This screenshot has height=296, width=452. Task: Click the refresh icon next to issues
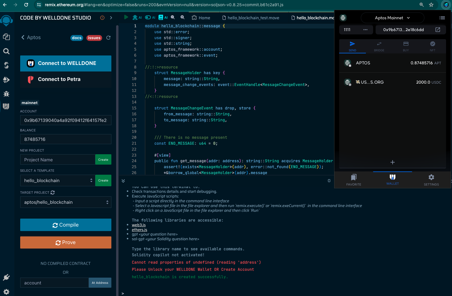point(108,38)
